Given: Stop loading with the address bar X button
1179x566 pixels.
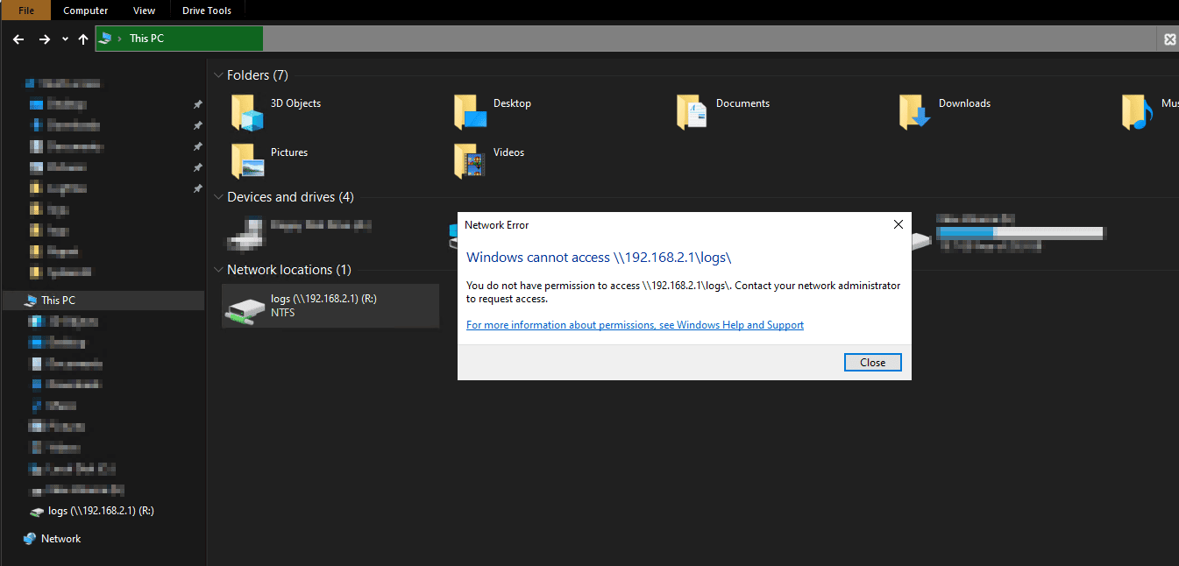Looking at the screenshot, I should coord(1169,39).
